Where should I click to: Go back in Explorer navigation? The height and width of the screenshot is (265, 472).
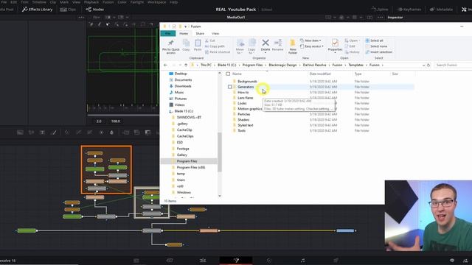pos(165,65)
